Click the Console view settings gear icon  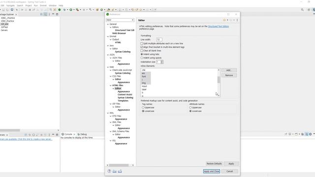[x=311, y=134]
